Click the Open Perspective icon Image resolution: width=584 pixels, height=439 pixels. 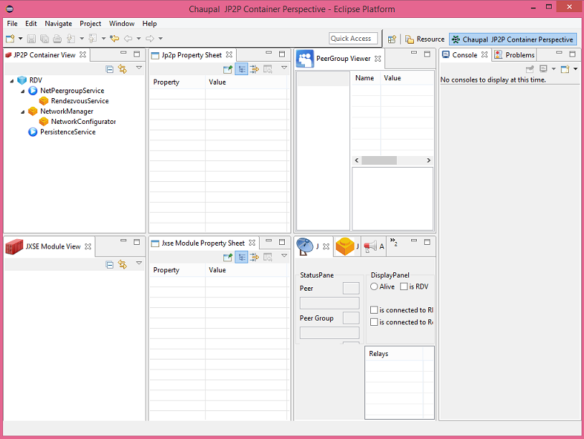(392, 39)
